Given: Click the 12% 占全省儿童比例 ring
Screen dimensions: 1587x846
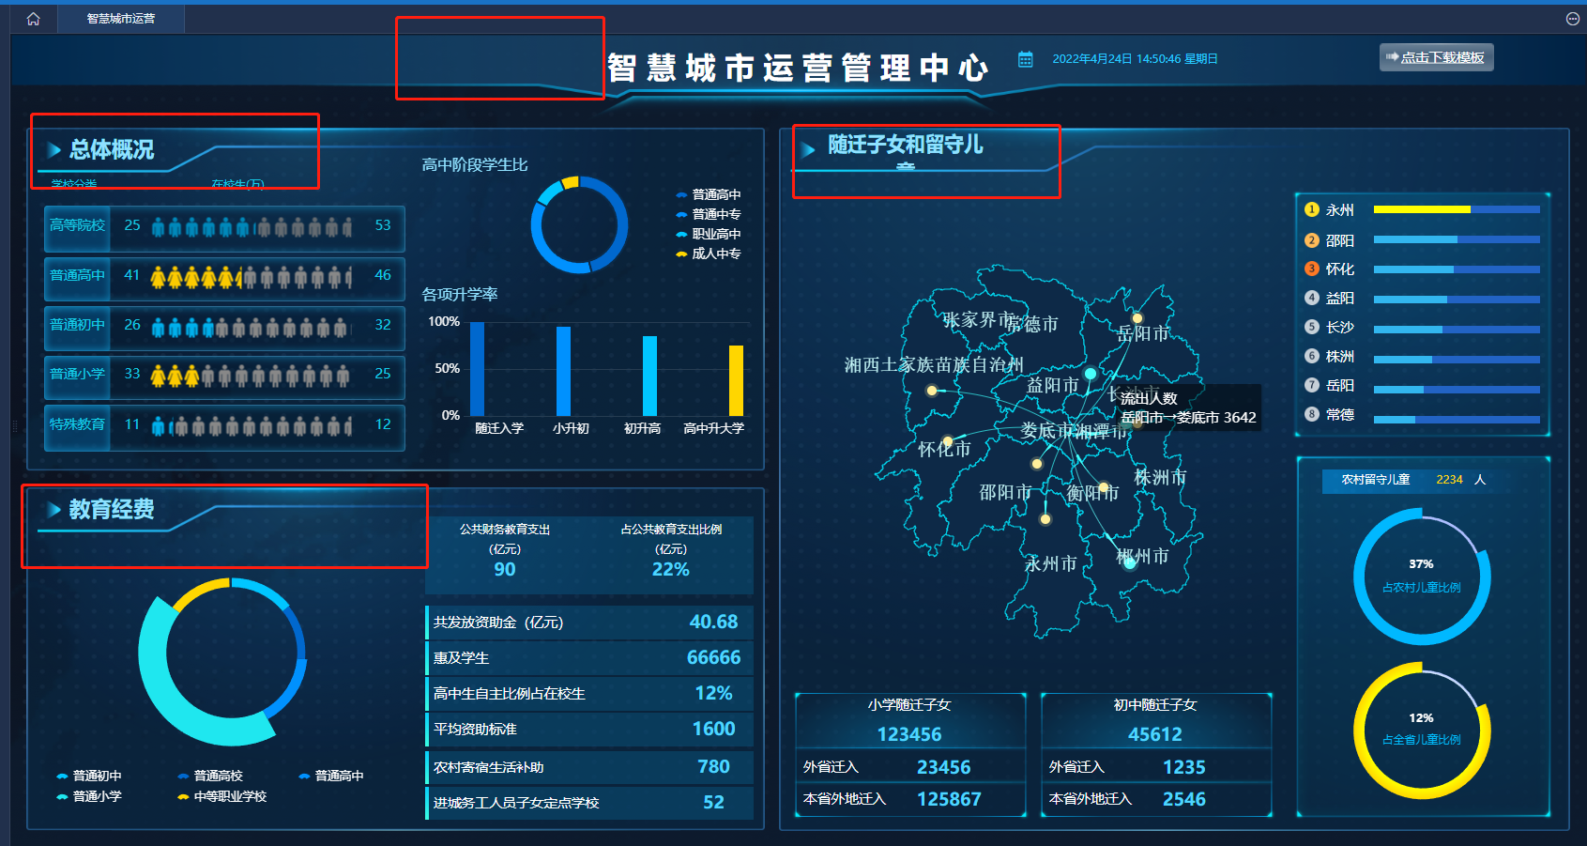Looking at the screenshot, I should [1422, 731].
